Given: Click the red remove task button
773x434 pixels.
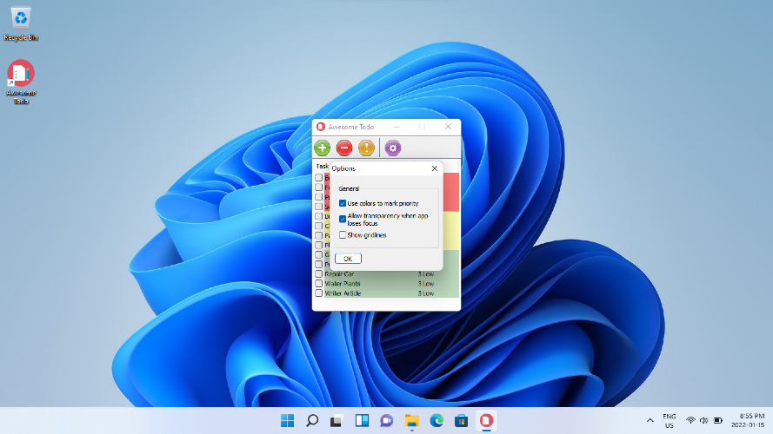Looking at the screenshot, I should click(x=344, y=148).
